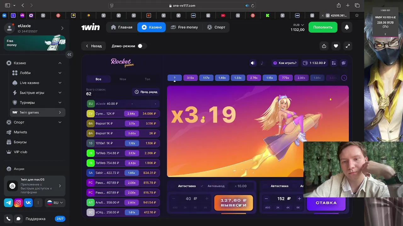Open Free money navigation item
Viewport: 403px width, 226px height.
tap(184, 27)
